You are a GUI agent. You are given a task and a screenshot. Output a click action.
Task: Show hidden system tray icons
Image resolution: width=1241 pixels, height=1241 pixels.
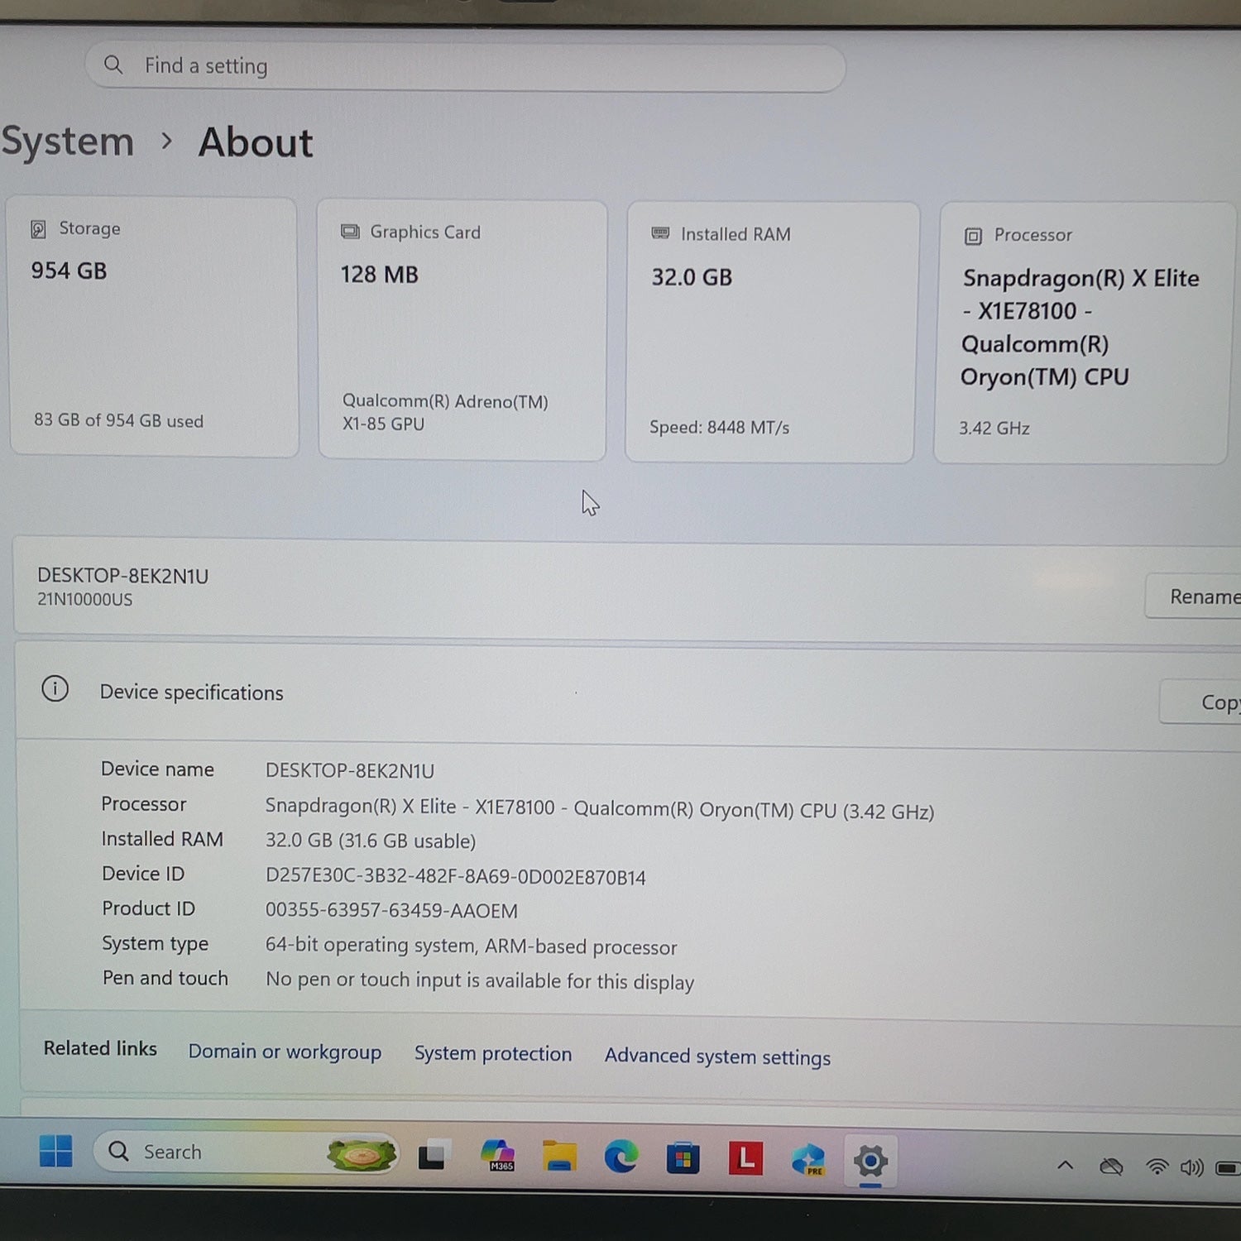tap(1066, 1166)
